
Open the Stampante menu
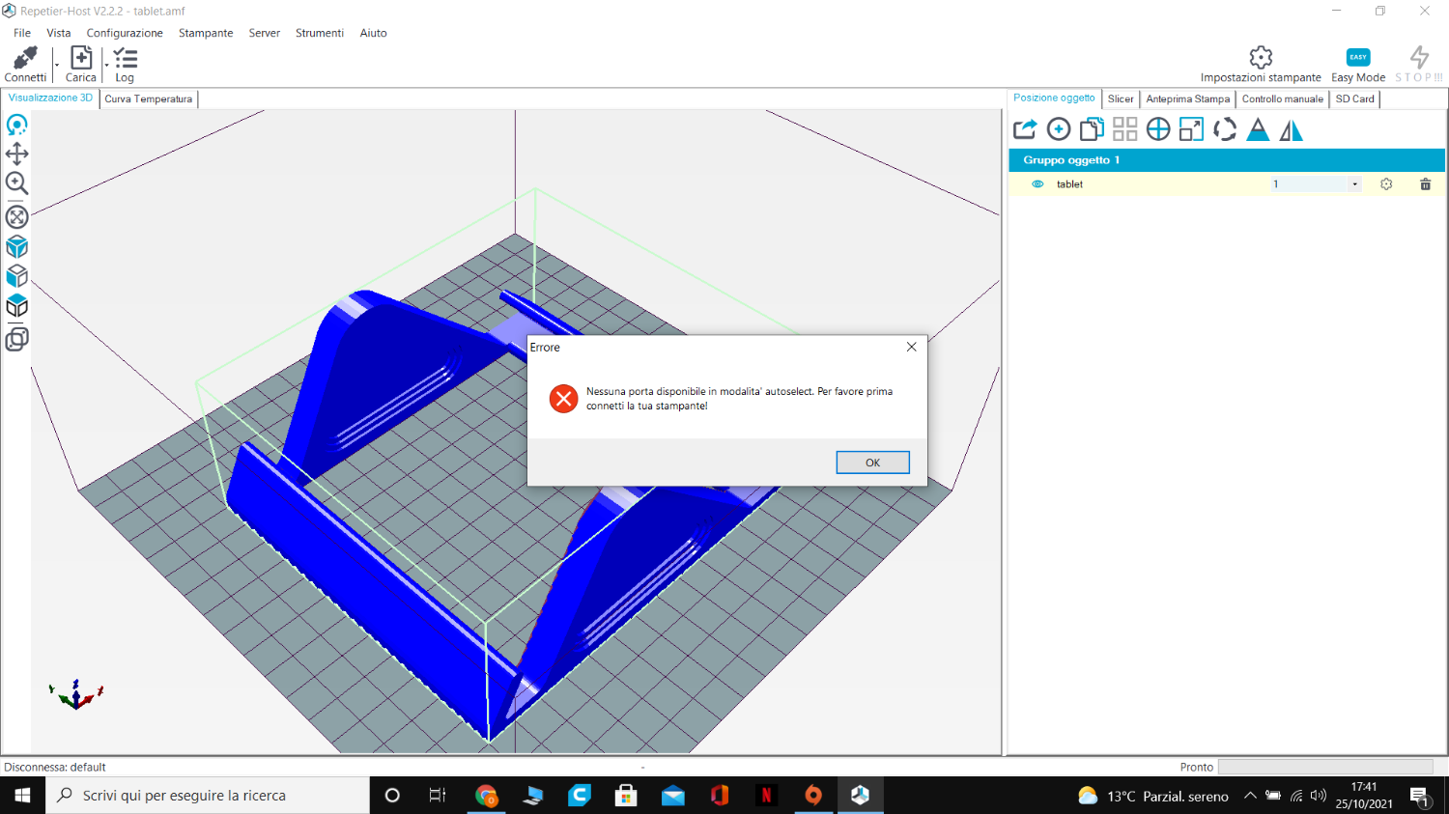pos(206,33)
